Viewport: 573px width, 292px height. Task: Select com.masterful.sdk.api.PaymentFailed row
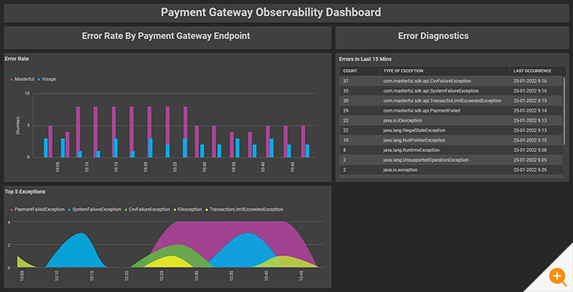[451, 110]
